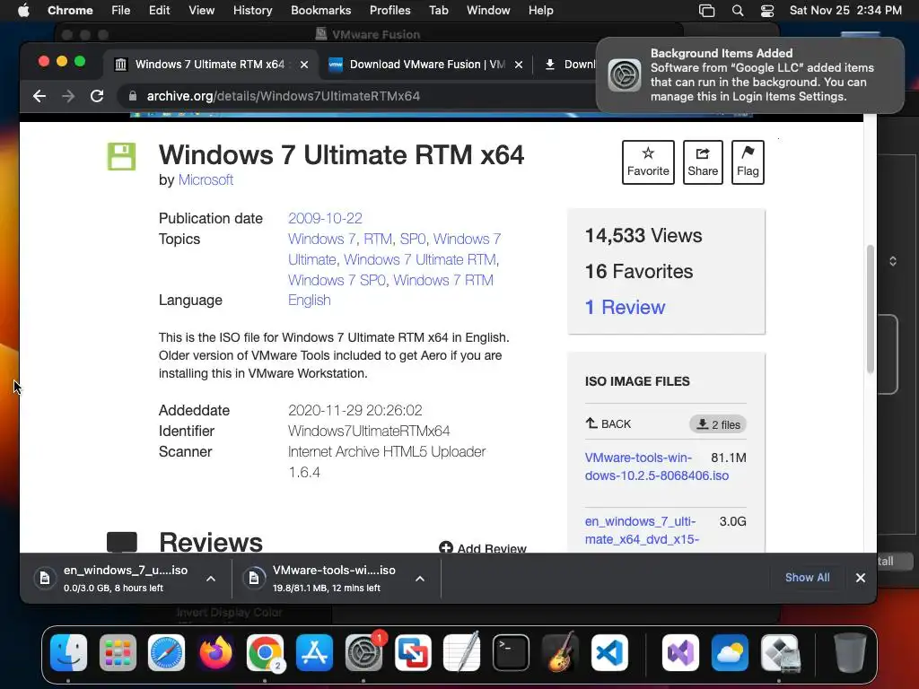Viewport: 919px width, 689px height.
Task: Flag this item
Action: click(x=748, y=162)
